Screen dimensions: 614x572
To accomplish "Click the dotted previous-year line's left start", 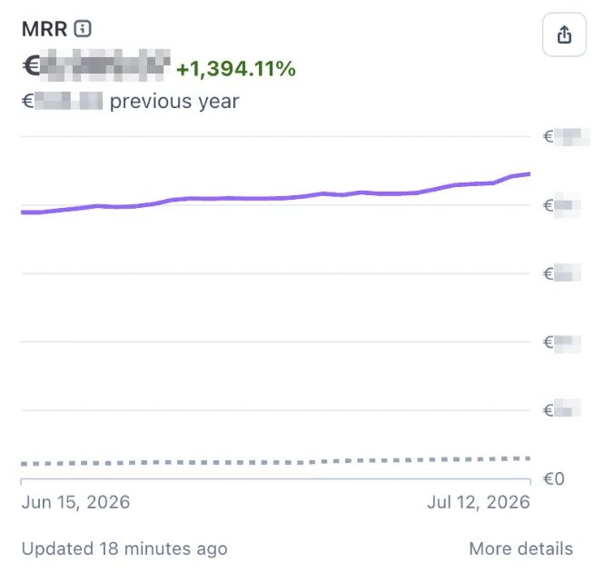I will [x=25, y=464].
